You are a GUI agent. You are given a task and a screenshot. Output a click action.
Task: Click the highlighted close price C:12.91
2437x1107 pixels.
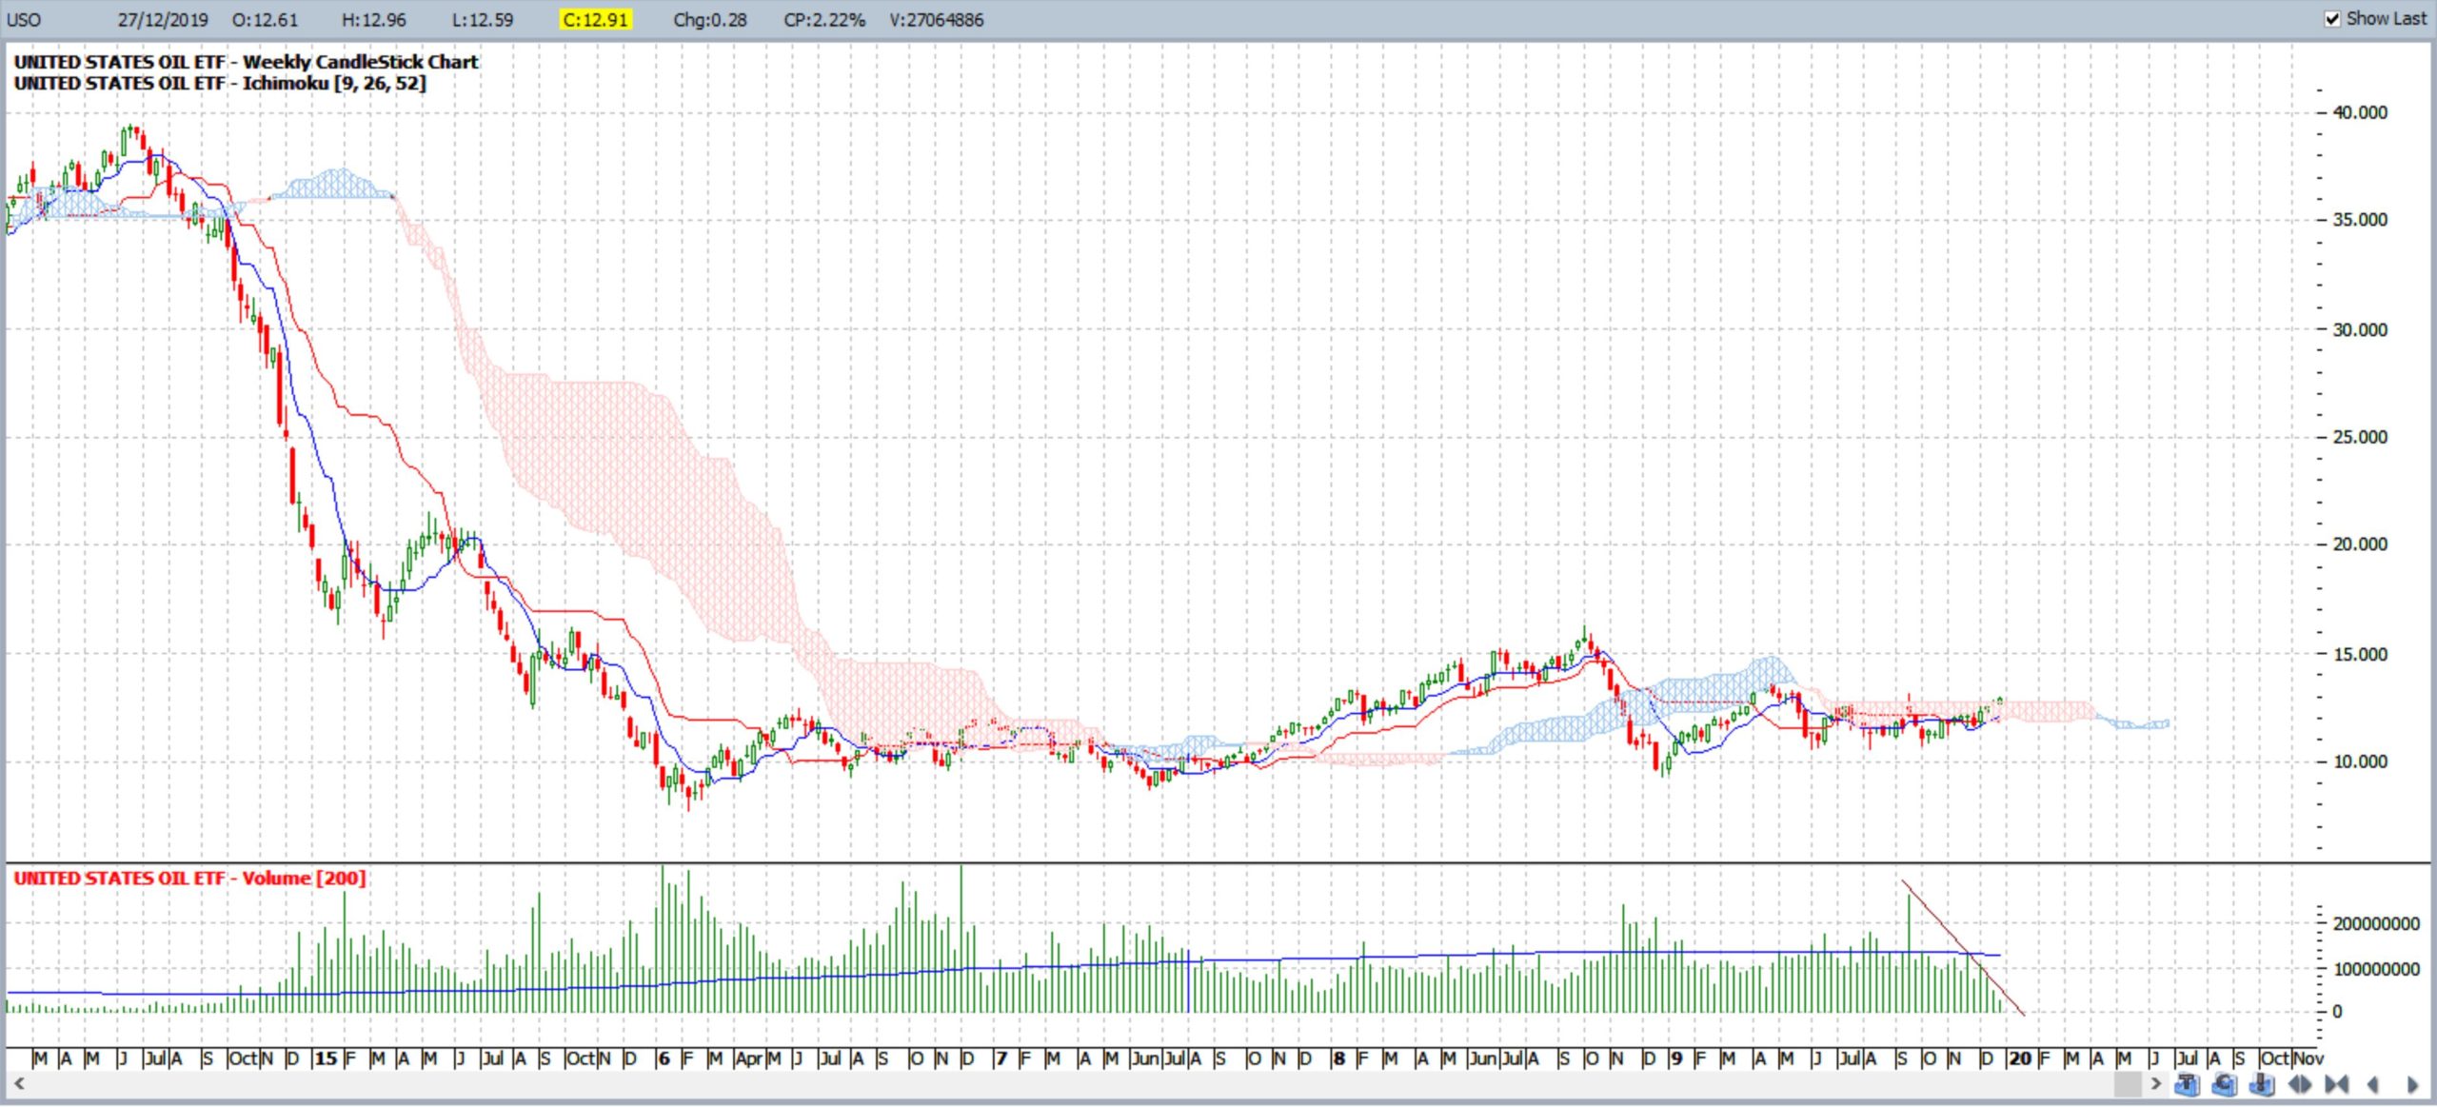point(596,20)
